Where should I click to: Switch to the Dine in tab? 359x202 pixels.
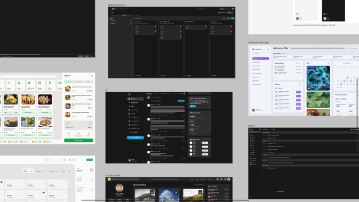tap(69, 82)
